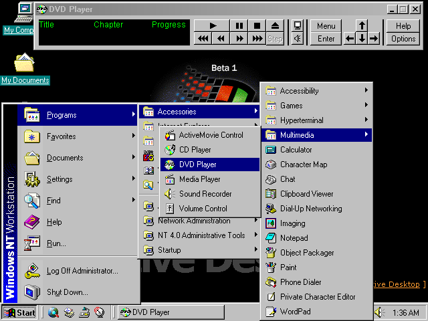Image resolution: width=428 pixels, height=321 pixels.
Task: Open Help in DVD Player
Action: coord(403,25)
